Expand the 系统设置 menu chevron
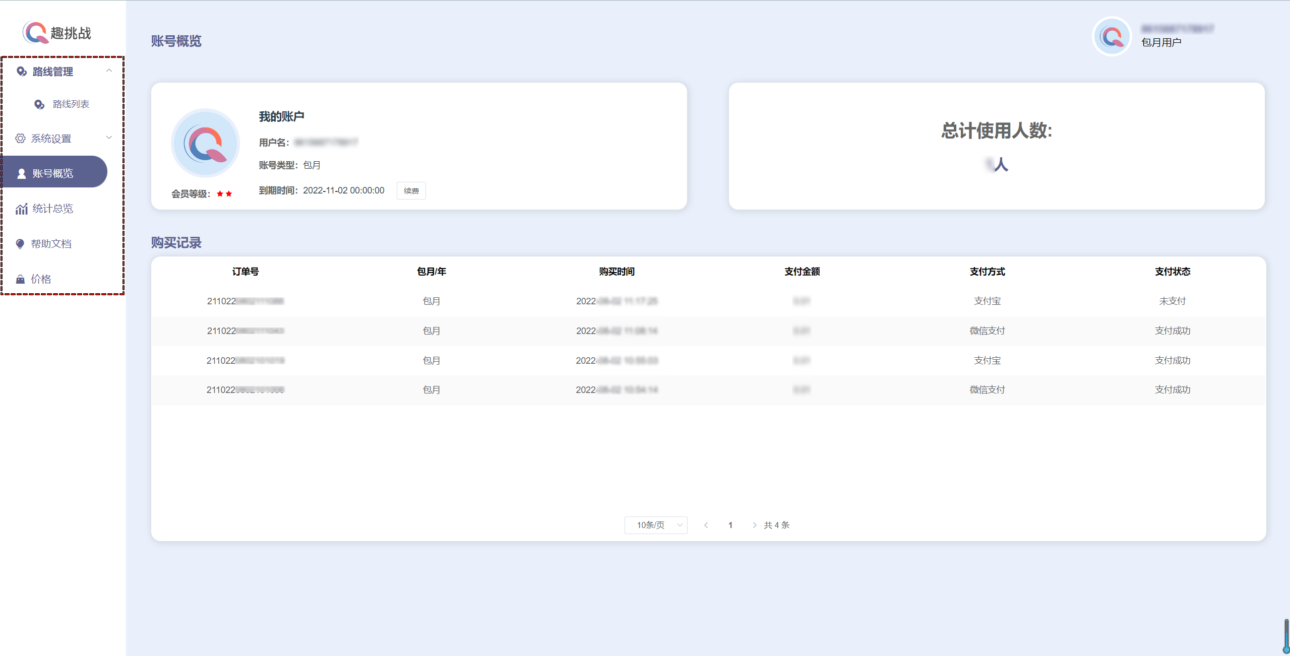The width and height of the screenshot is (1290, 656). coord(109,138)
